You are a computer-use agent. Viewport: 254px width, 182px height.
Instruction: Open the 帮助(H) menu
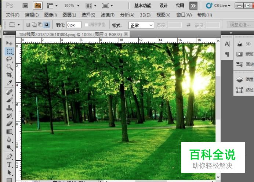pos(204,15)
